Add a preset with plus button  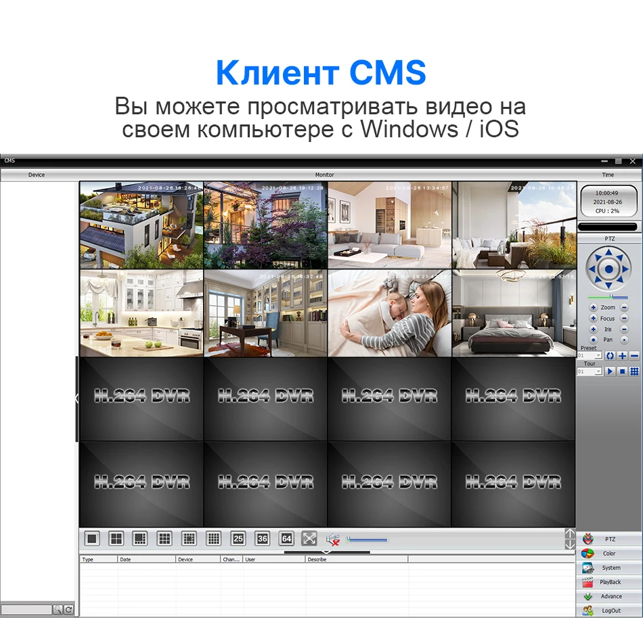click(622, 356)
